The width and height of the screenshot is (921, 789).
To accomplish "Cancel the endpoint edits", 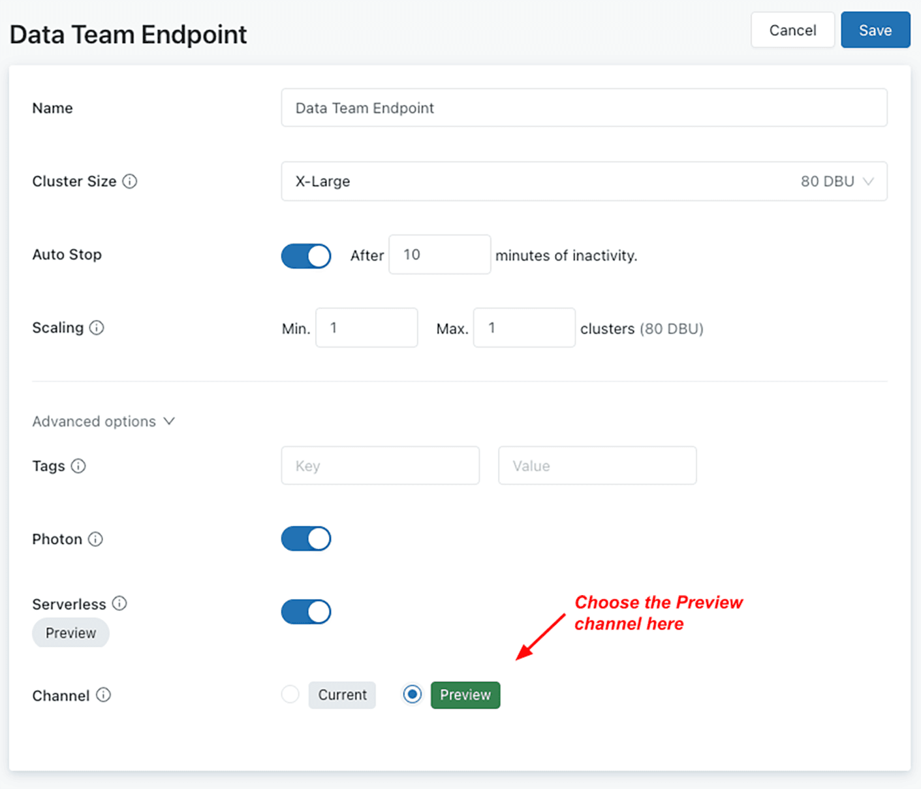I will click(x=792, y=30).
